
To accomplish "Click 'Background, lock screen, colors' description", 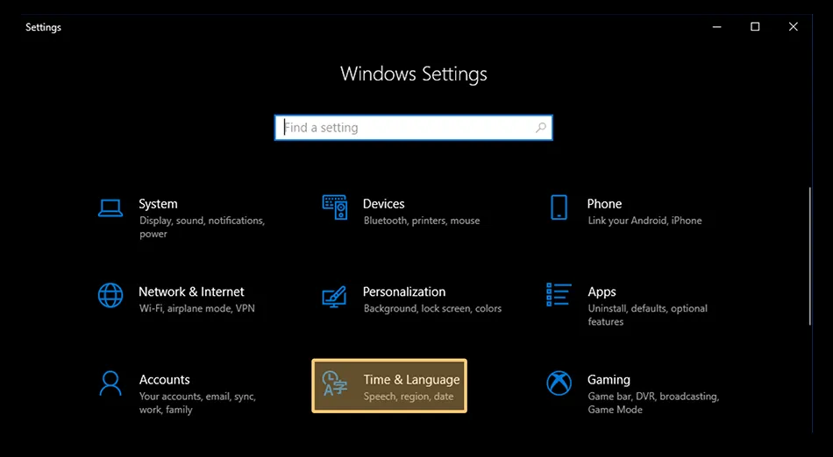I will (432, 308).
